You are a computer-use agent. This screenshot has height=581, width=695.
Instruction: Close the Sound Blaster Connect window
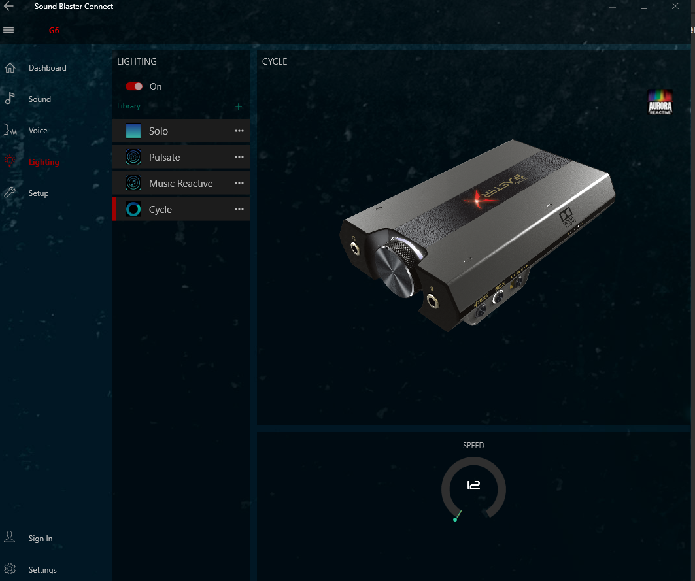(675, 6)
